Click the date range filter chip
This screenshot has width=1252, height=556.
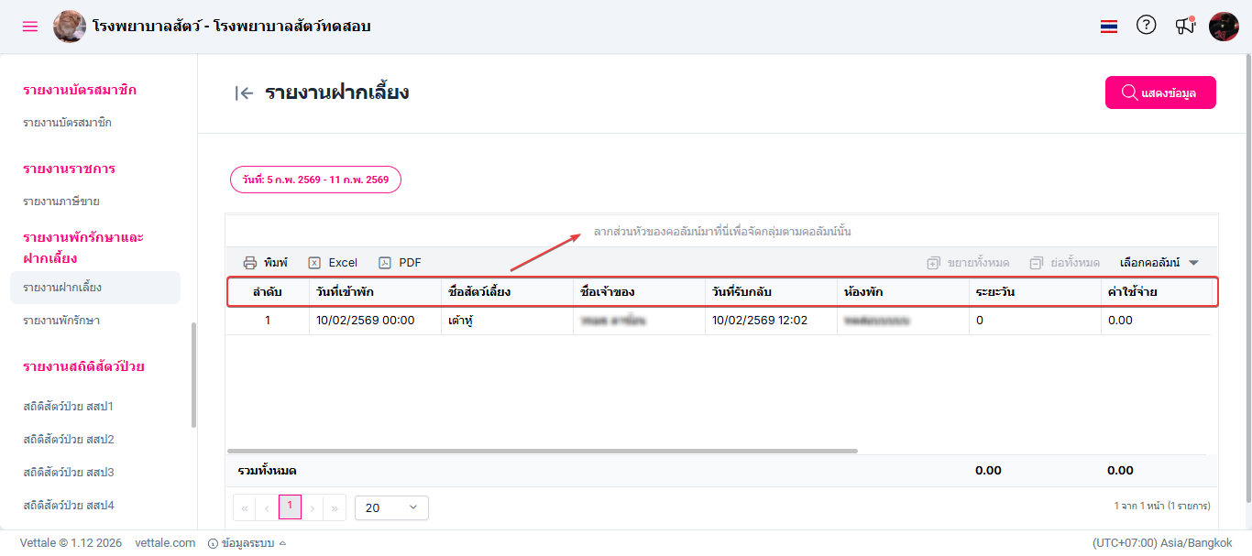(x=315, y=180)
